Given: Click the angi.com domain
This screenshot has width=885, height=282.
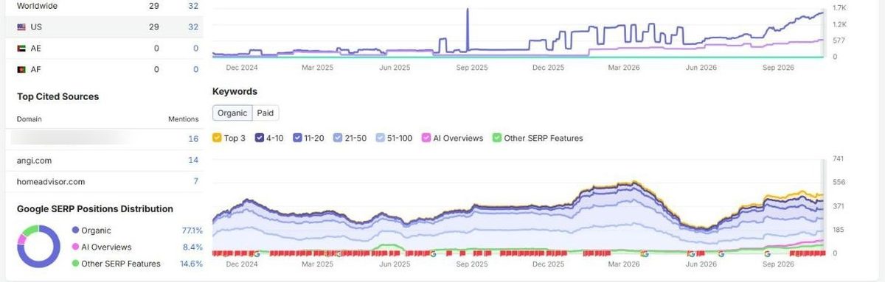Looking at the screenshot, I should (34, 161).
